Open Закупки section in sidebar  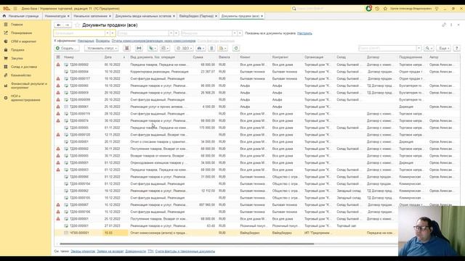(17, 58)
